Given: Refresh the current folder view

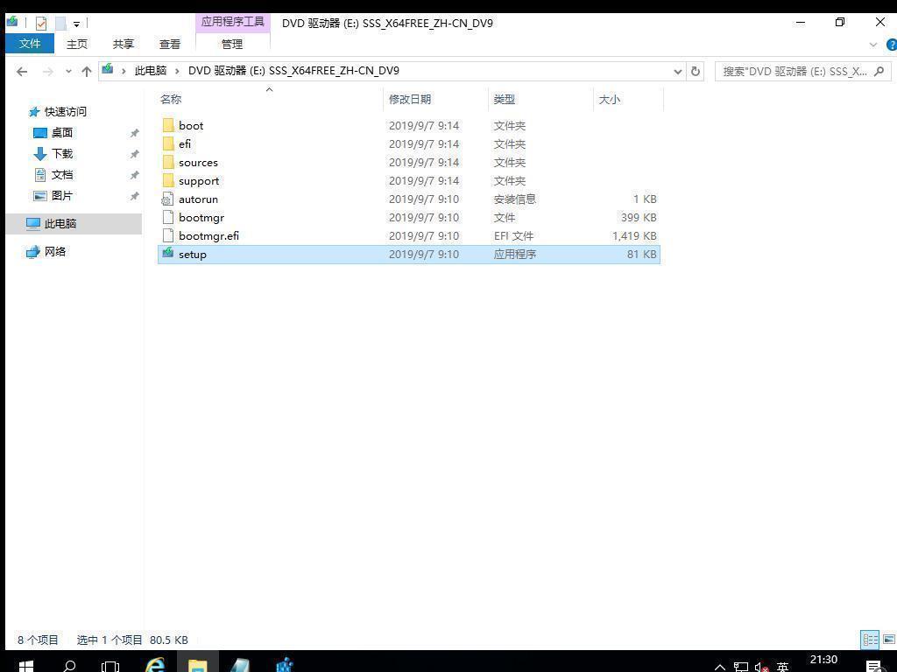Looking at the screenshot, I should 695,72.
